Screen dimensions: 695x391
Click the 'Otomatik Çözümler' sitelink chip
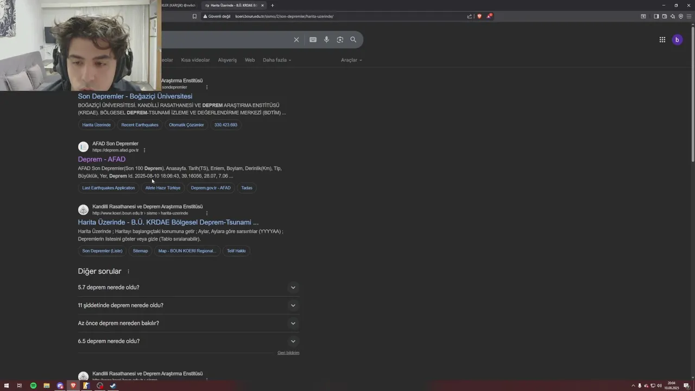coord(186,125)
